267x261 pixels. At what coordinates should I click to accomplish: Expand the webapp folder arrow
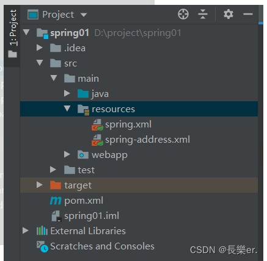coord(67,154)
